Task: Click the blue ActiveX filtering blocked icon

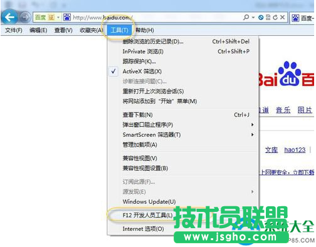Action: [261, 18]
